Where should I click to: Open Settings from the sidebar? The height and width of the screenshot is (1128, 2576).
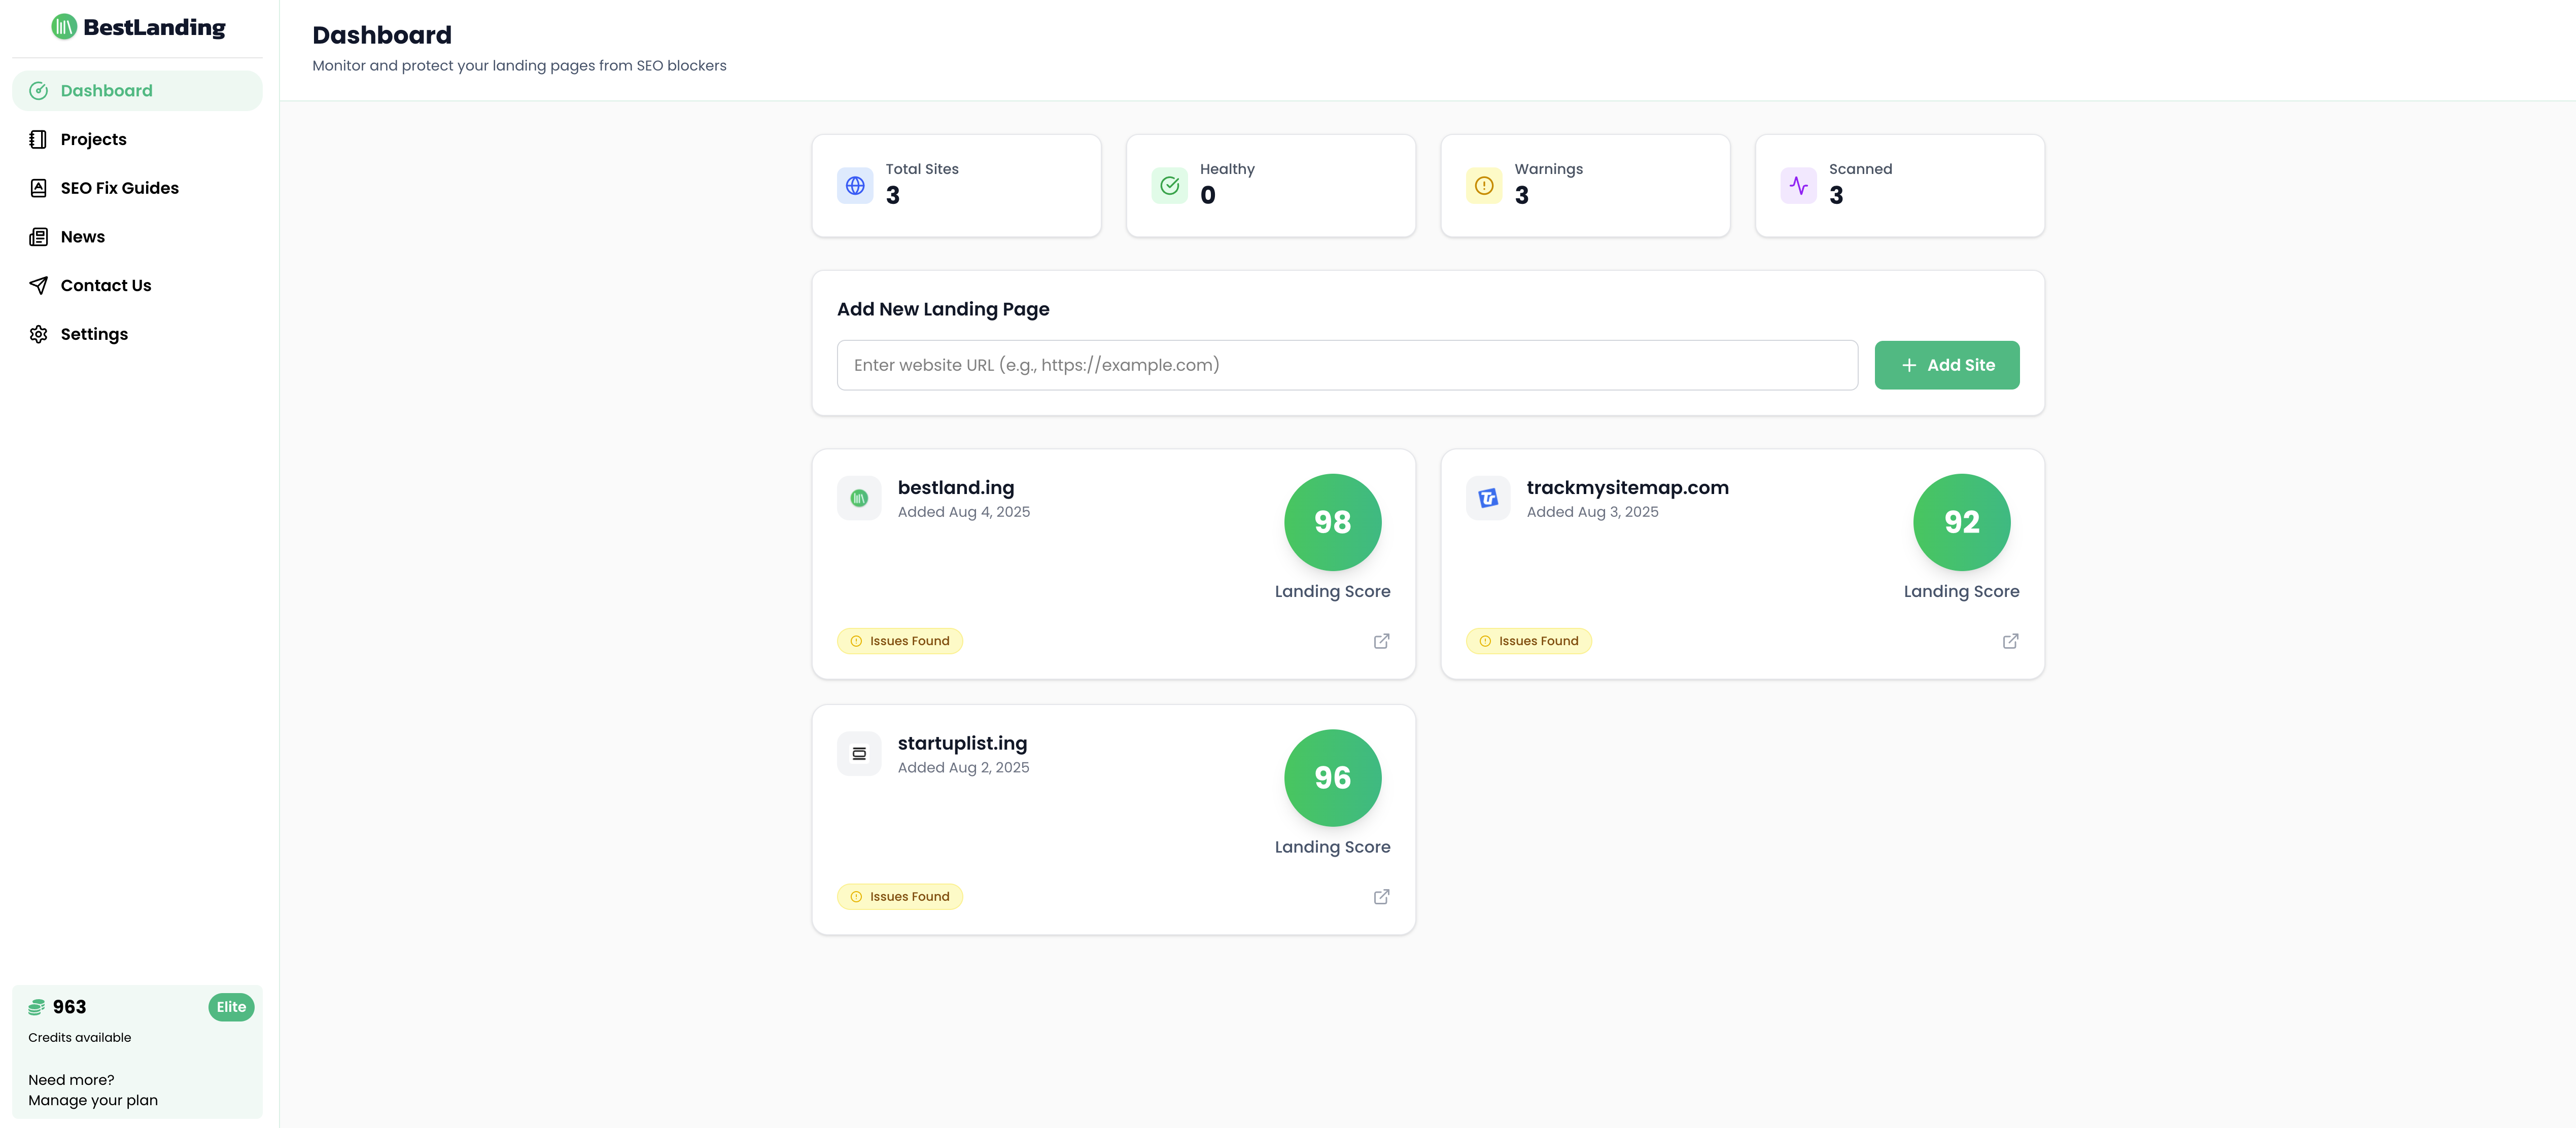point(137,334)
